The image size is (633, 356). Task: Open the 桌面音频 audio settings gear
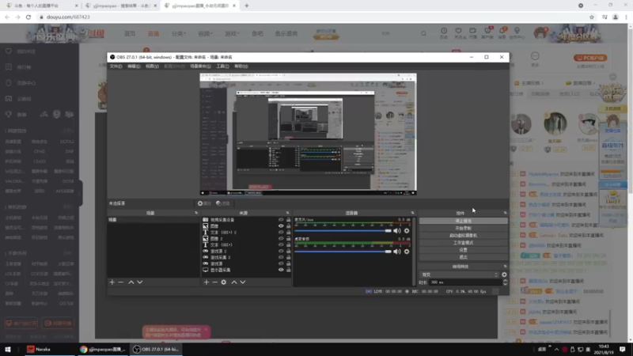(x=407, y=252)
